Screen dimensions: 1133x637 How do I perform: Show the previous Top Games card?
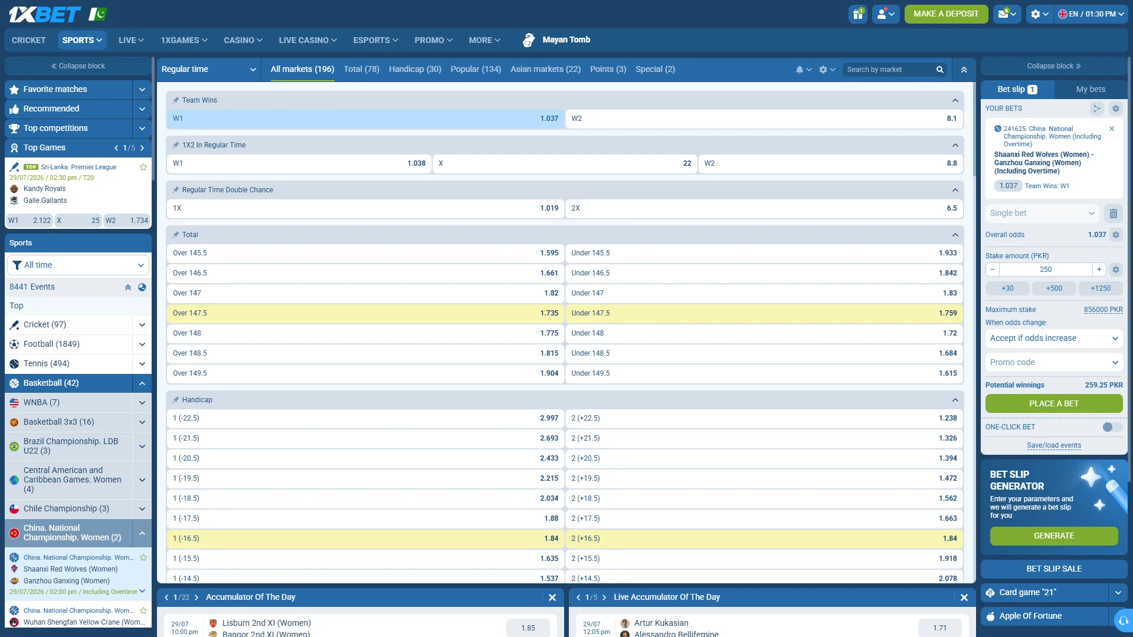click(116, 148)
